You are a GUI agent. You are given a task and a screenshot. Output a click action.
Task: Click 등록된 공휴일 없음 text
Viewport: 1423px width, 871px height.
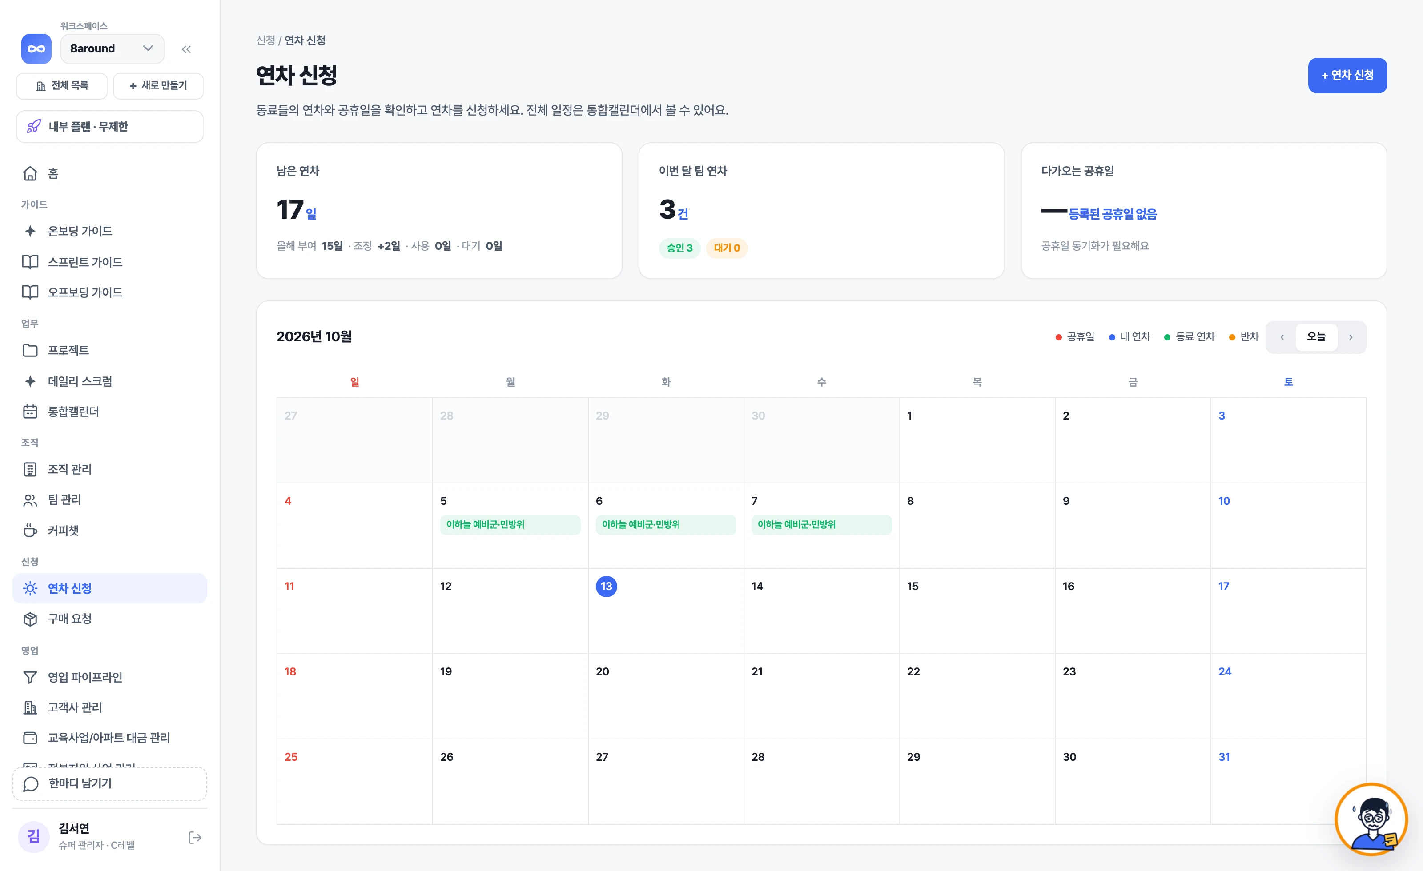(1112, 214)
